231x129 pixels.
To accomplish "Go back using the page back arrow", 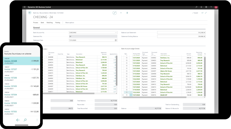I will (x=30, y=13).
